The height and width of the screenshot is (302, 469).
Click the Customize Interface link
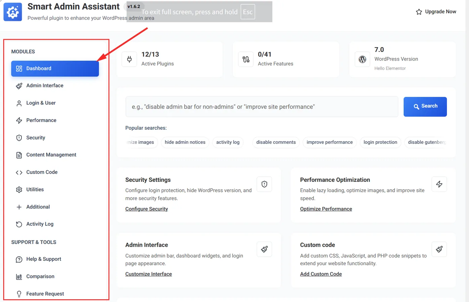(148, 274)
